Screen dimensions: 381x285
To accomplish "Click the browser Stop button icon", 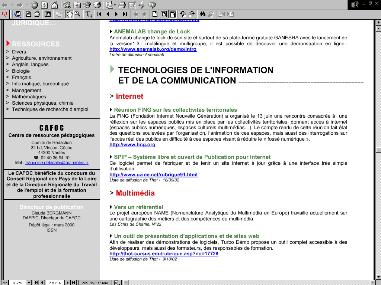I will coord(34,5).
